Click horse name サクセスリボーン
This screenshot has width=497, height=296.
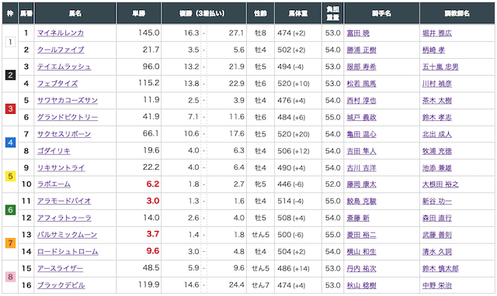[64, 134]
